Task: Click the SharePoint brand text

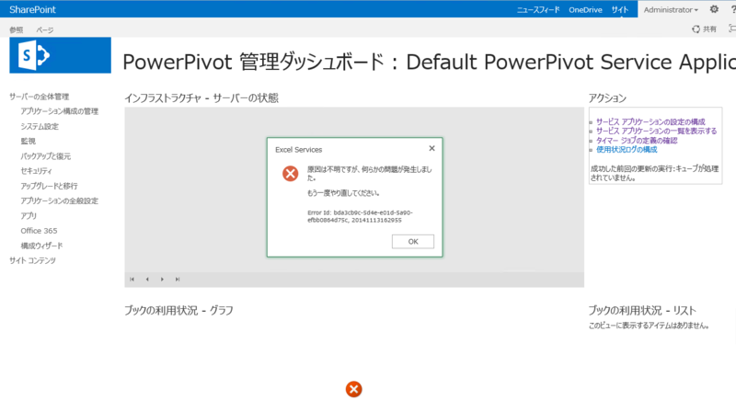Action: (32, 9)
